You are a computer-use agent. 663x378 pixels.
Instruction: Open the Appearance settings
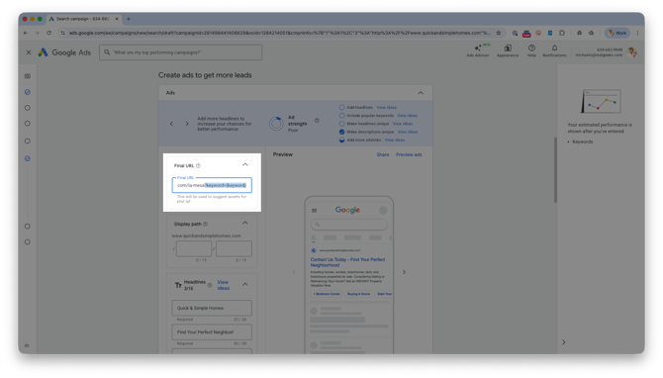508,50
